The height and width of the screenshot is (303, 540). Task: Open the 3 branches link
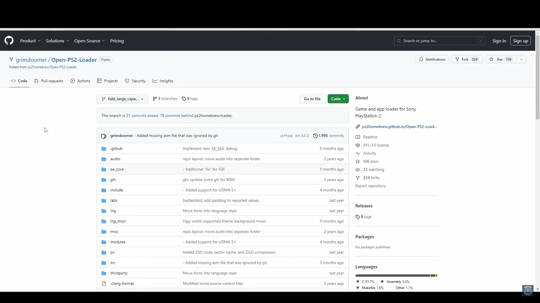[x=165, y=99]
